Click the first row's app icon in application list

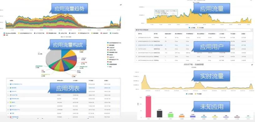coord(11,84)
